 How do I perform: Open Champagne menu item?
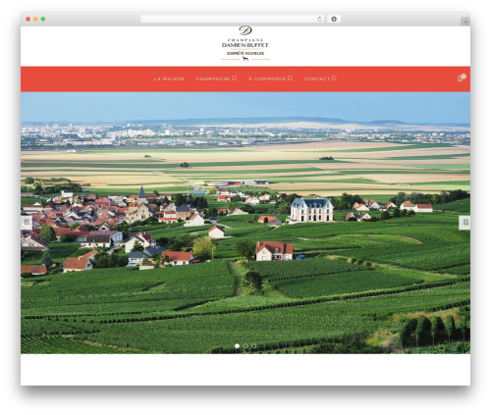[213, 78]
